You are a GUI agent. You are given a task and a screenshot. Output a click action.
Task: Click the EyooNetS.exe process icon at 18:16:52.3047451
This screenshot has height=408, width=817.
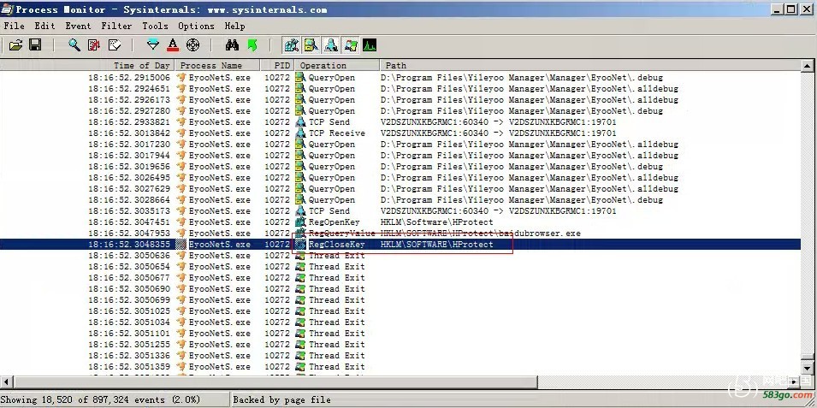tap(181, 222)
